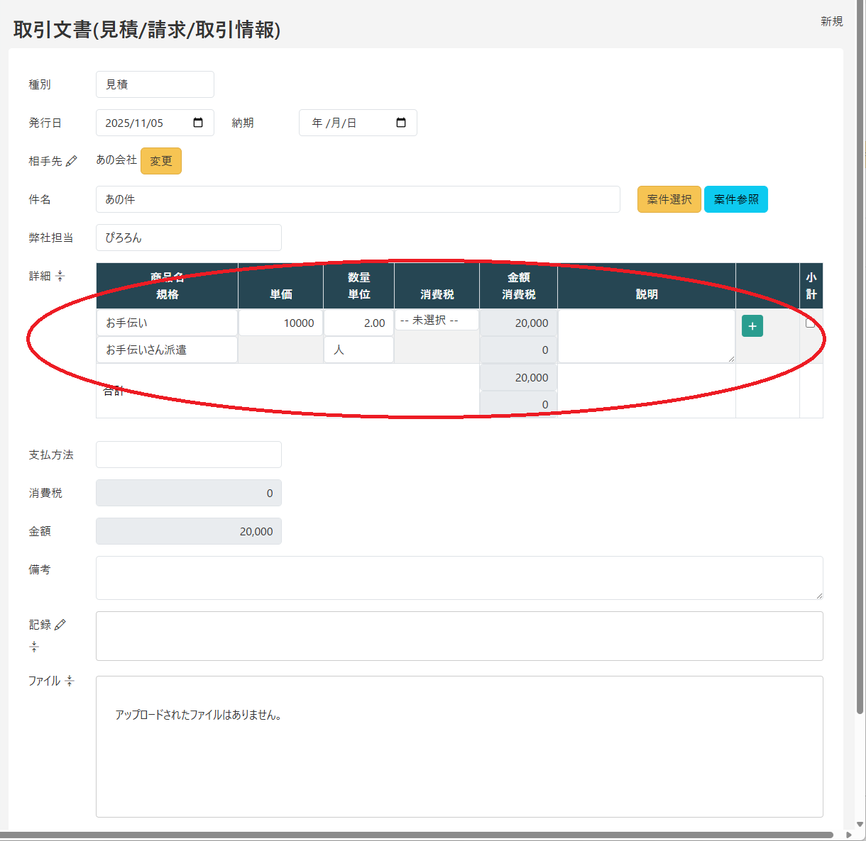The width and height of the screenshot is (866, 841).
Task: Click inside the 備考 text area
Action: 459,578
